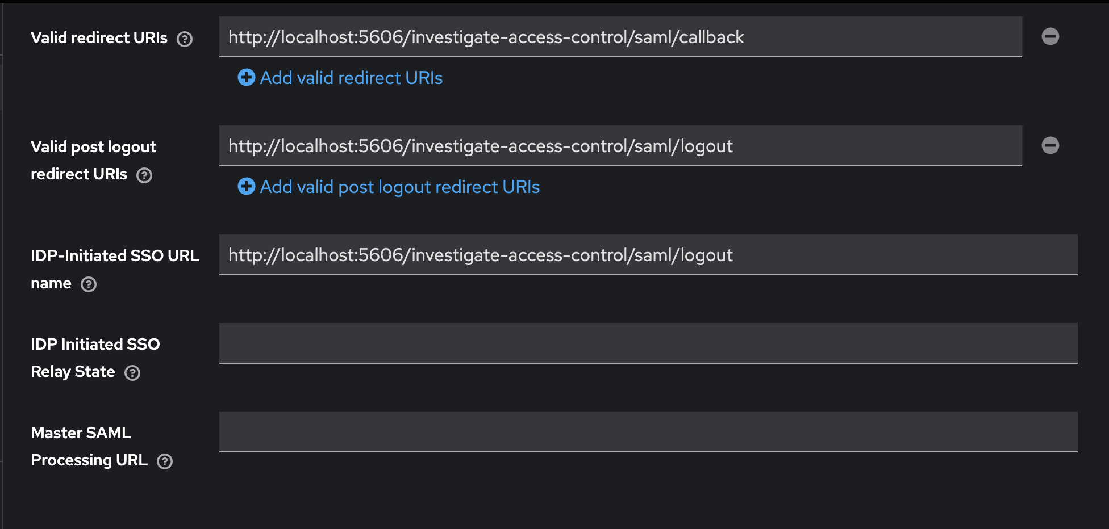This screenshot has width=1109, height=529.
Task: Remove the post logout redirect URI entry
Action: tap(1050, 146)
